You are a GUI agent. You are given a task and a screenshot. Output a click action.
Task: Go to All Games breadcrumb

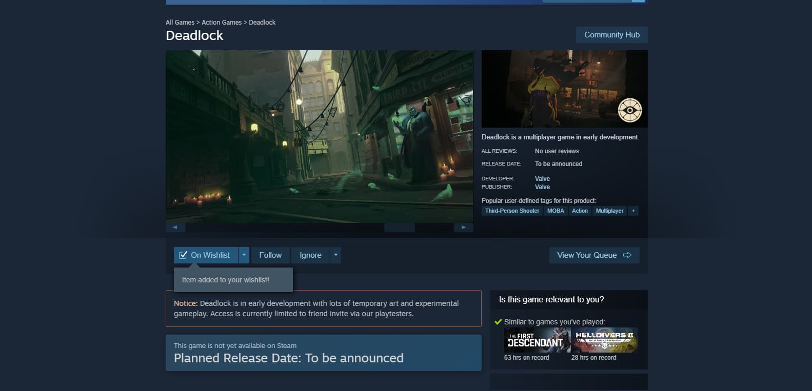(x=180, y=23)
